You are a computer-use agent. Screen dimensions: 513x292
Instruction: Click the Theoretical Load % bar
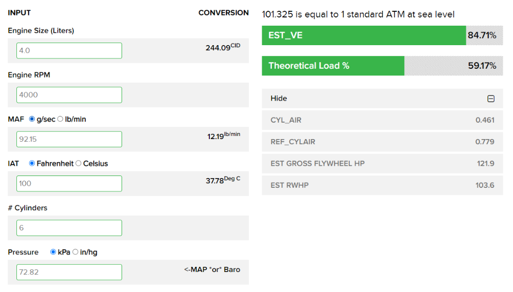click(333, 66)
